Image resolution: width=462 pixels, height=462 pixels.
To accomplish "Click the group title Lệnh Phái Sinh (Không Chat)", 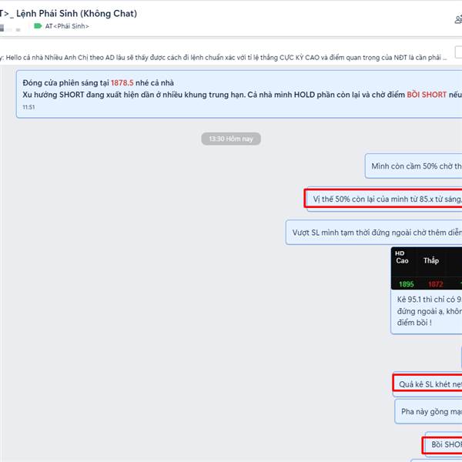I will (76, 14).
